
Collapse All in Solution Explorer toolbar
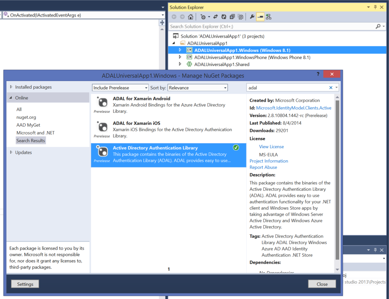[x=232, y=17]
